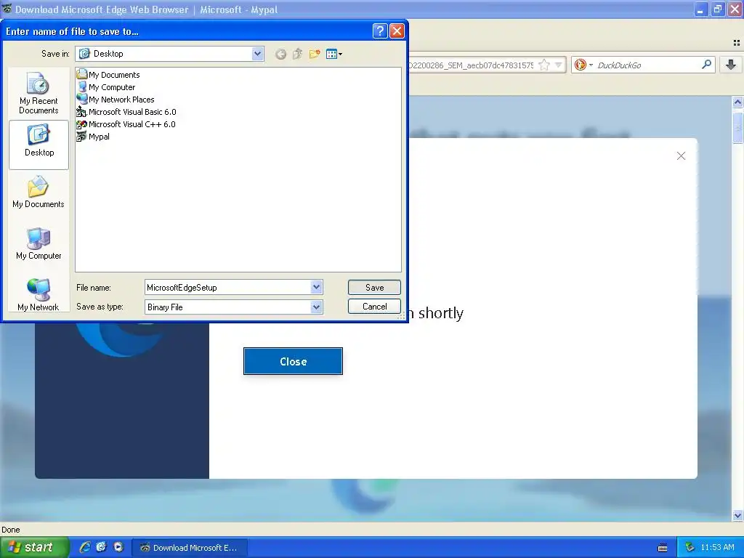Viewport: 744px width, 558px height.
Task: Select My Documents in the file list
Action: coord(108,75)
